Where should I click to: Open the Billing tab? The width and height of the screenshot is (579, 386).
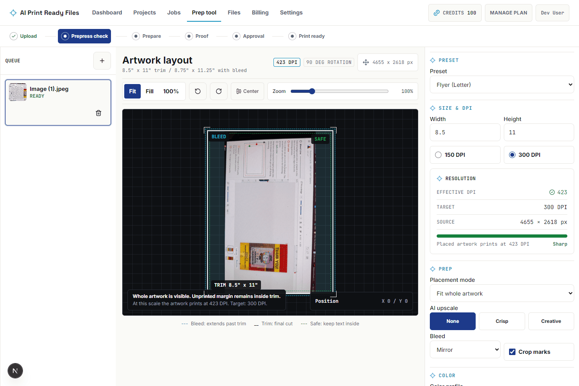click(260, 13)
